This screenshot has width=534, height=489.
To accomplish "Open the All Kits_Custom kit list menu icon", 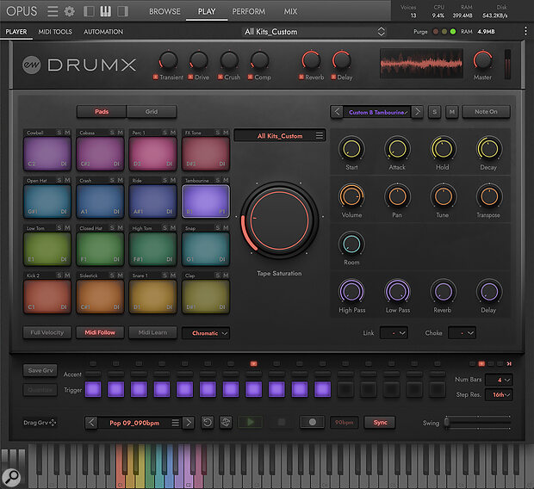I will pos(319,135).
